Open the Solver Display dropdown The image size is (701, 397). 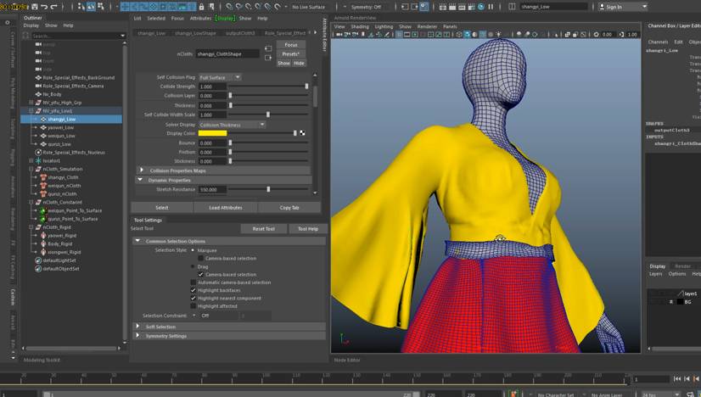232,125
